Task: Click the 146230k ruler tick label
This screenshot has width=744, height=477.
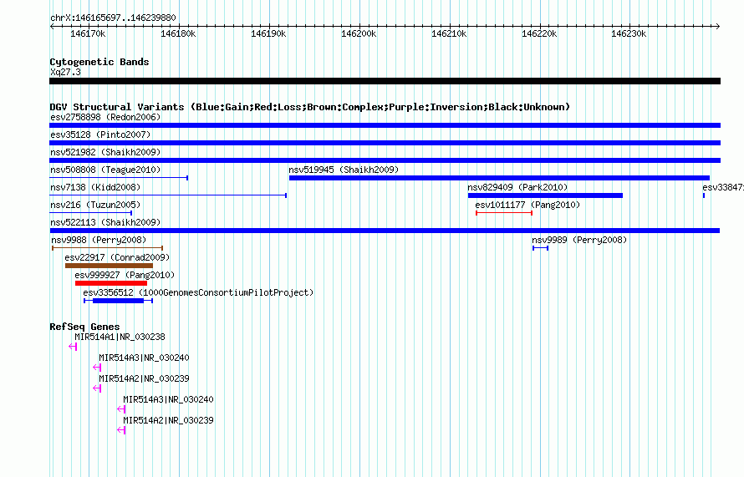Action: (x=629, y=33)
